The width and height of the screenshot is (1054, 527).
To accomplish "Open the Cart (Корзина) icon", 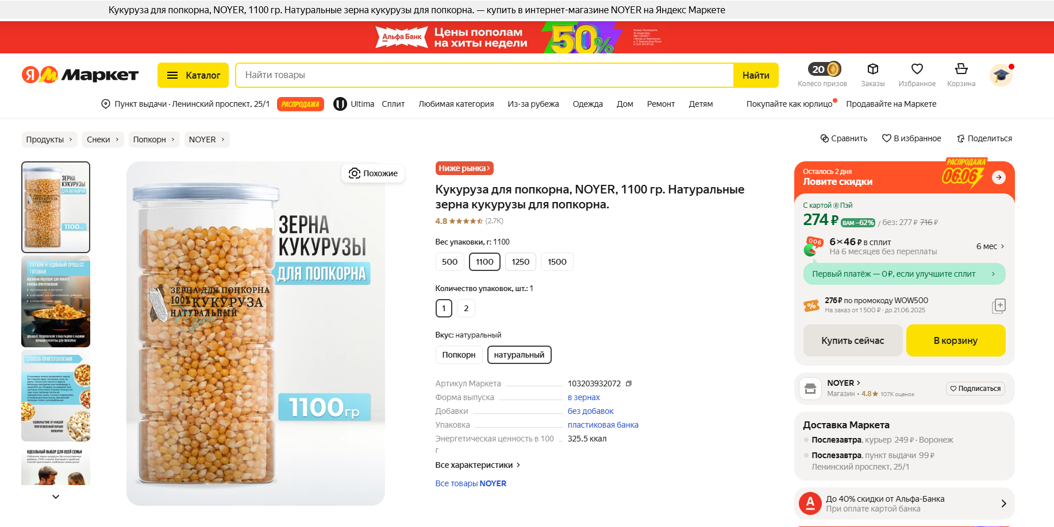I will [x=961, y=69].
